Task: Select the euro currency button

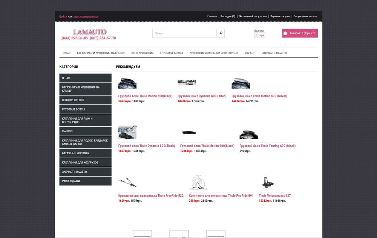Action: pyautogui.click(x=256, y=35)
